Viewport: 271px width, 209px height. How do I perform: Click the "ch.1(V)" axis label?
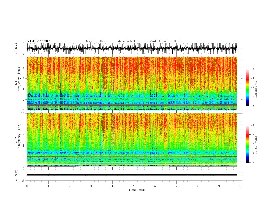pos(16,48)
